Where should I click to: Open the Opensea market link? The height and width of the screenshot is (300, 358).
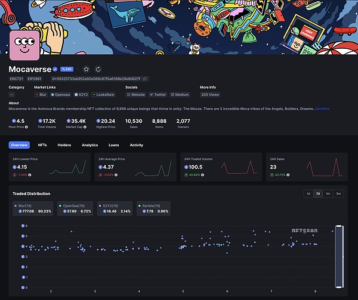tap(61, 94)
